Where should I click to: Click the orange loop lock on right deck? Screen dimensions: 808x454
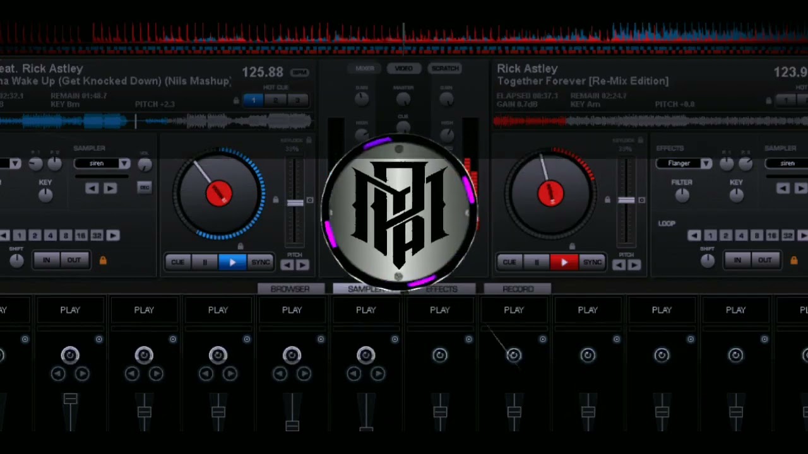(793, 260)
